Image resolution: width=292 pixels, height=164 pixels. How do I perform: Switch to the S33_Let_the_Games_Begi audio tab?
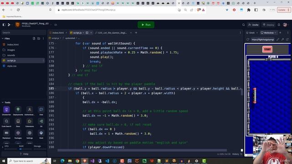[x=112, y=33]
